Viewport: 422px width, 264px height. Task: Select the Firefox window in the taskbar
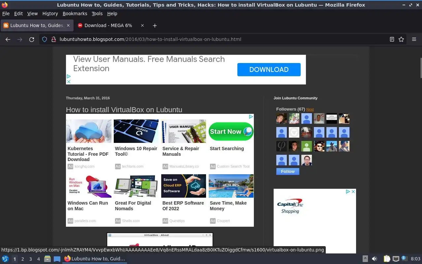(95, 259)
